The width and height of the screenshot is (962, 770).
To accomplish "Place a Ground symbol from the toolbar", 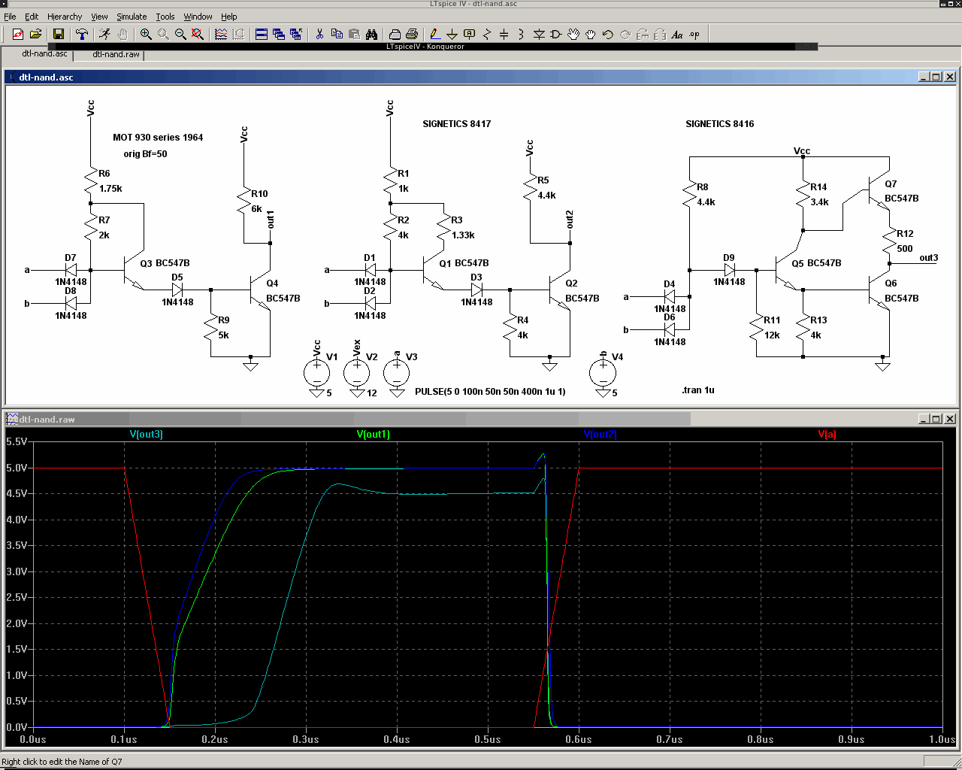I will click(452, 34).
